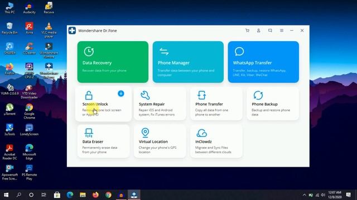The width and height of the screenshot is (357, 200).
Task: Open Edge from the taskbar
Action: [x=70, y=194]
